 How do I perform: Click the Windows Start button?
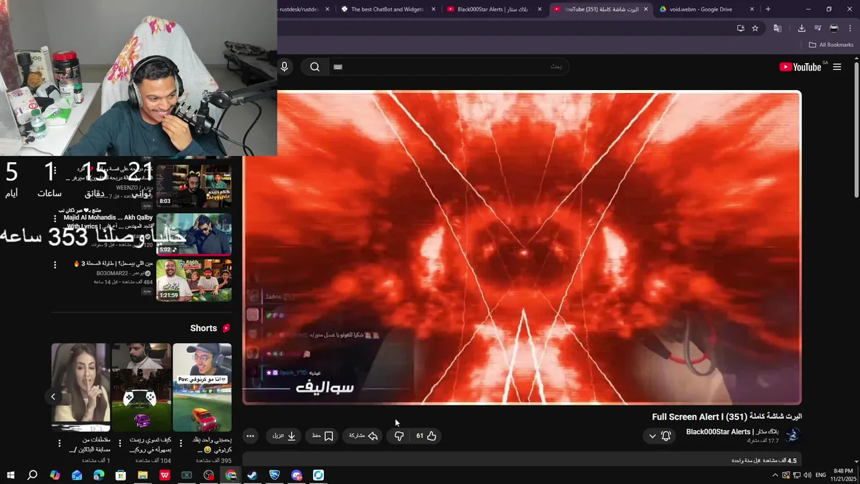pyautogui.click(x=10, y=475)
